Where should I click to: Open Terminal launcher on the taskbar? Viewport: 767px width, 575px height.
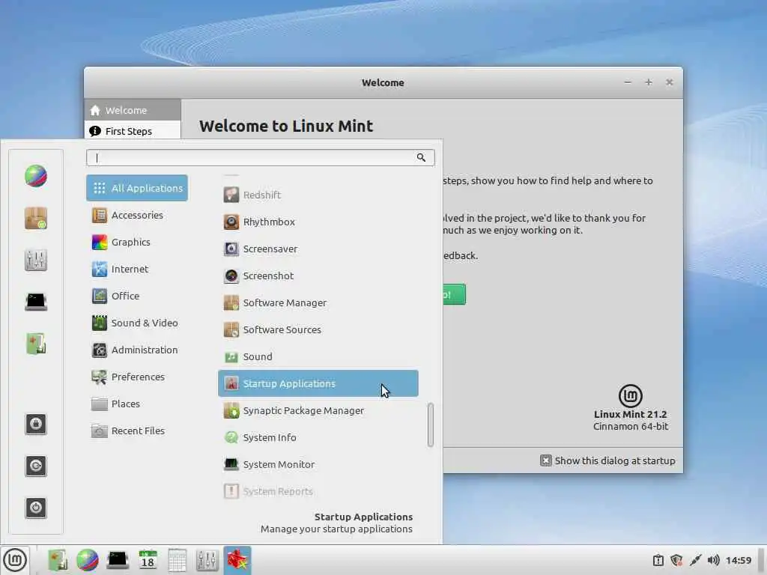[x=118, y=560]
